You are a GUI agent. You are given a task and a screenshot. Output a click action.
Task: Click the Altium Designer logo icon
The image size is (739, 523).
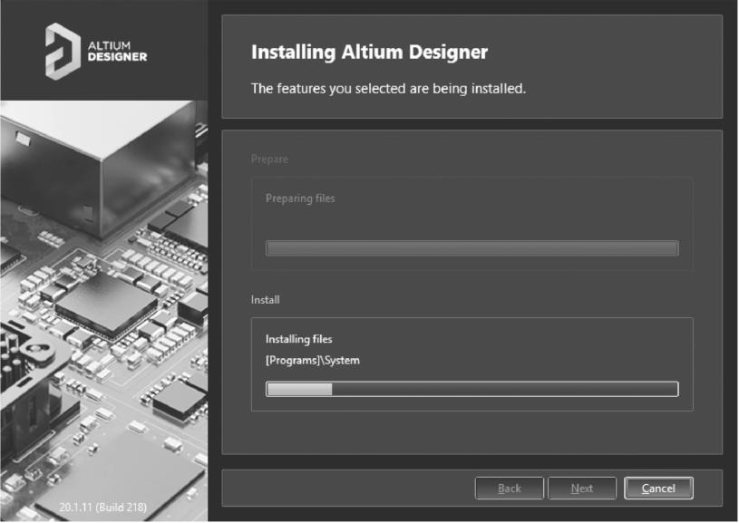(x=63, y=52)
